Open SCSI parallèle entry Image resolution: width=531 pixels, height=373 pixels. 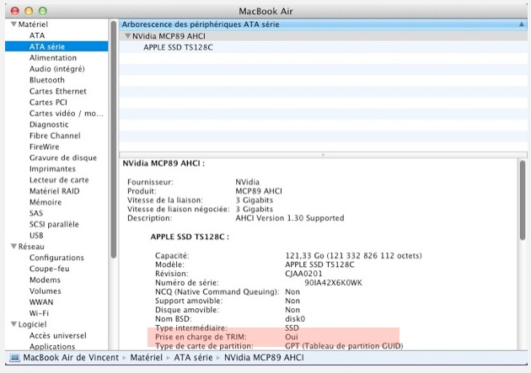coord(54,225)
